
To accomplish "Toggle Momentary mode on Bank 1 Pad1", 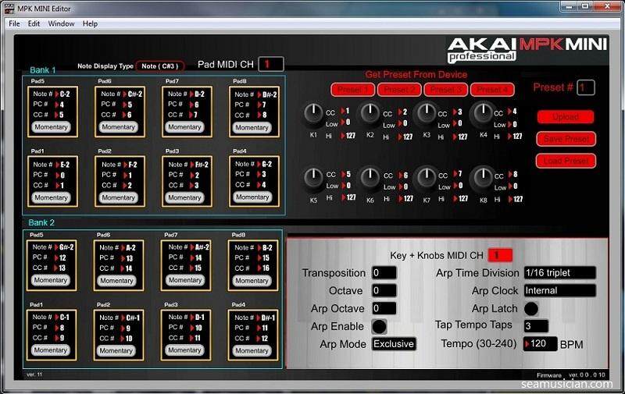I will coord(51,197).
